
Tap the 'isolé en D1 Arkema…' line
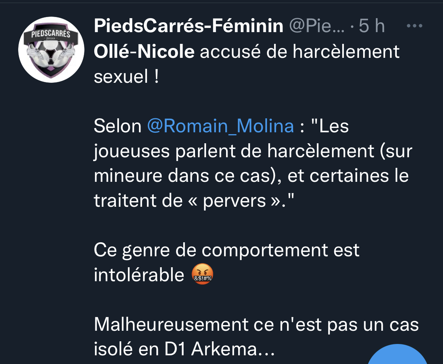click(x=184, y=349)
